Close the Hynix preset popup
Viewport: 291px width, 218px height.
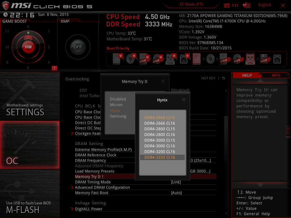tap(184, 100)
